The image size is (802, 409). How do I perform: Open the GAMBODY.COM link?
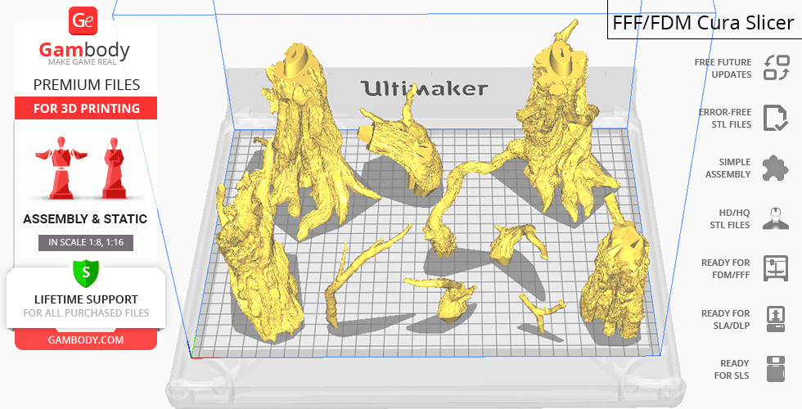(x=86, y=339)
